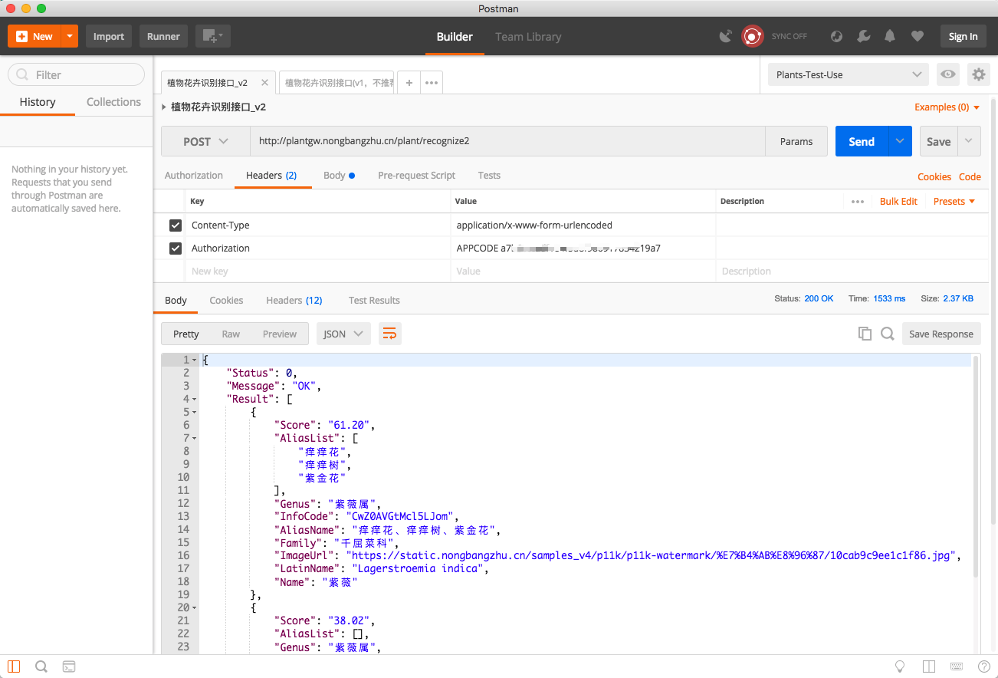The image size is (998, 678).
Task: Click the blue Send button
Action: click(x=862, y=141)
